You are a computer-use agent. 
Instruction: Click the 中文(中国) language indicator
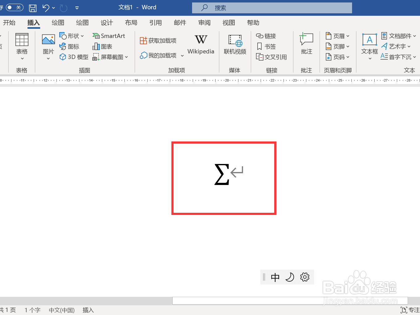click(62, 310)
